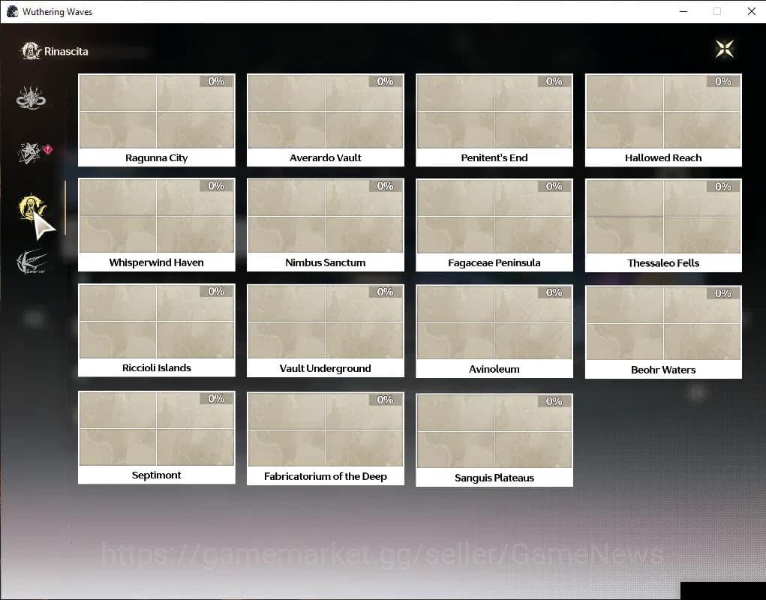Click the Septimont label
766x600 pixels.
[x=157, y=475]
